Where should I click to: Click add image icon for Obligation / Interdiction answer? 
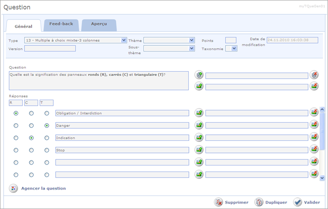(199, 113)
